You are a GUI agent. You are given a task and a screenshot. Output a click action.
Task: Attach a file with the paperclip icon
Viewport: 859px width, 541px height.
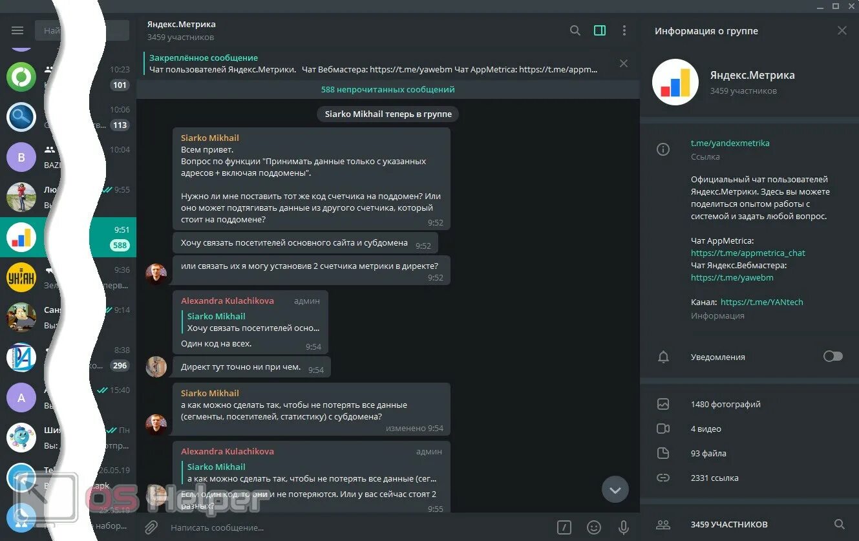[x=151, y=527]
